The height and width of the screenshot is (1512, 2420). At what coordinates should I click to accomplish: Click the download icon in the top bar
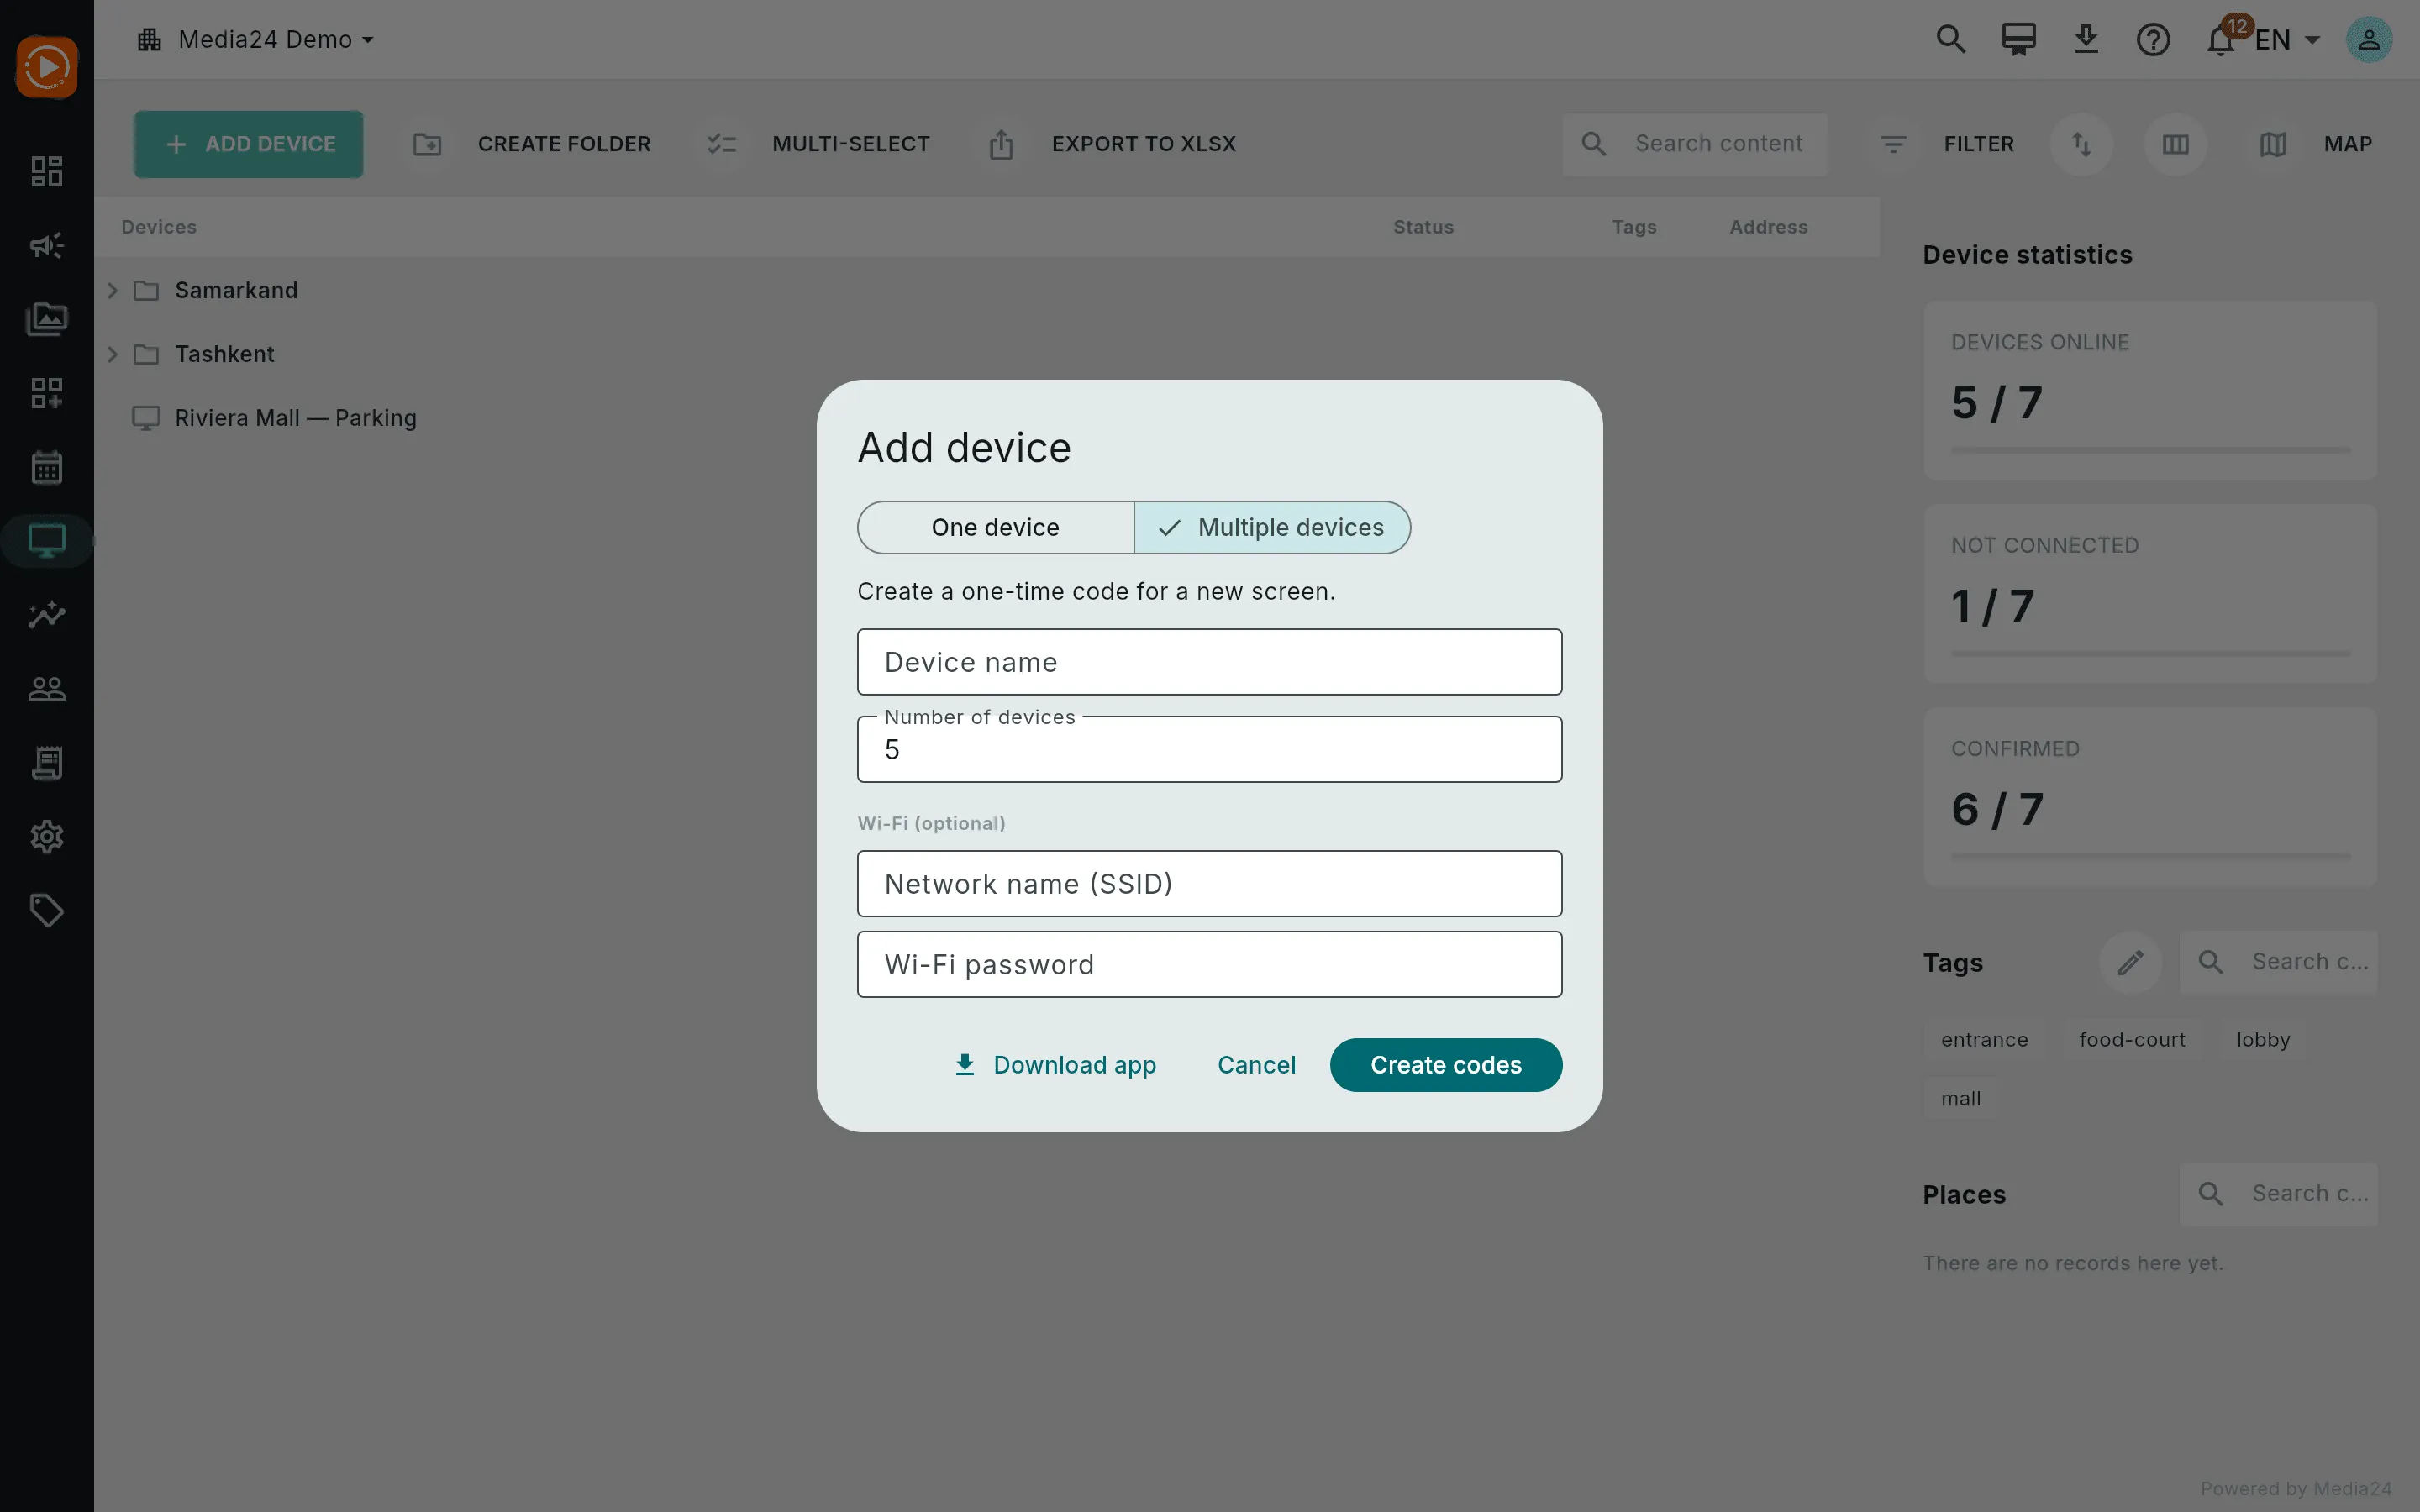tap(2086, 40)
